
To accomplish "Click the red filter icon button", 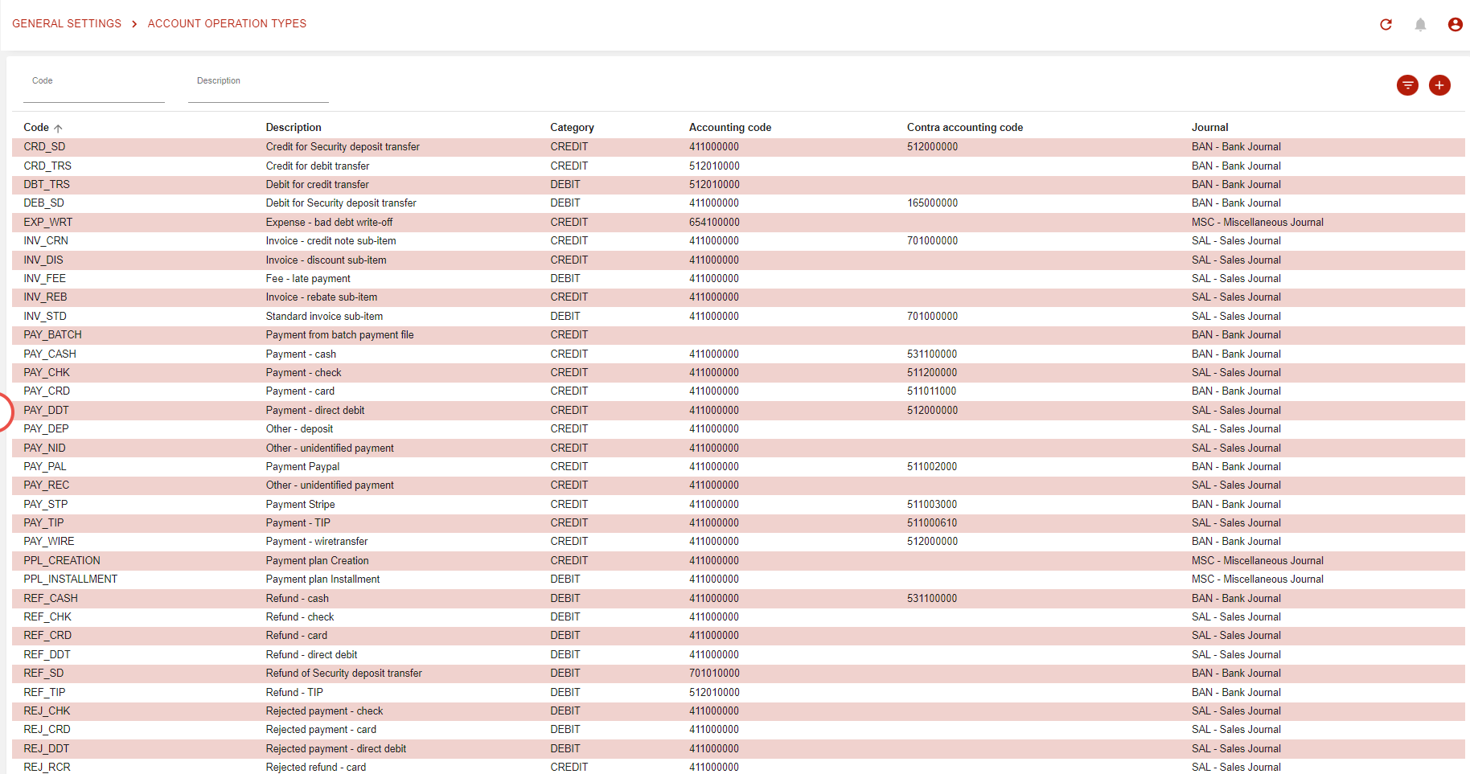I will (1407, 85).
